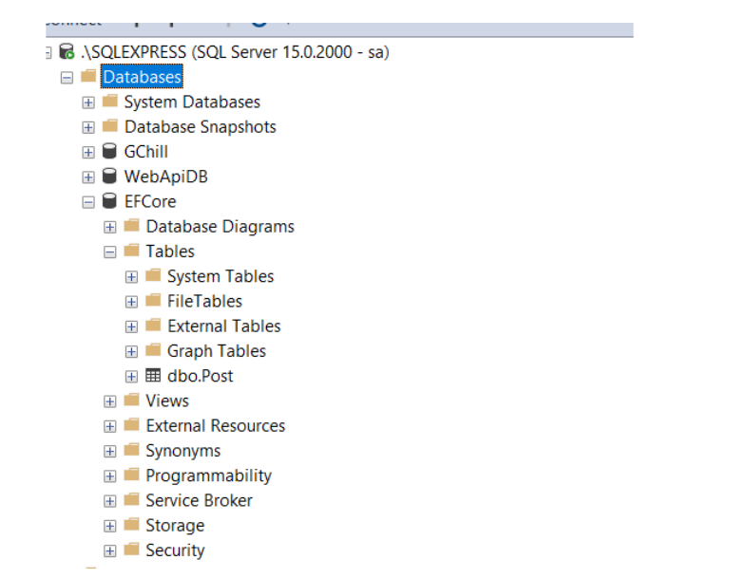This screenshot has height=578, width=748.
Task: Select the highlighted Databases label
Action: (x=142, y=77)
